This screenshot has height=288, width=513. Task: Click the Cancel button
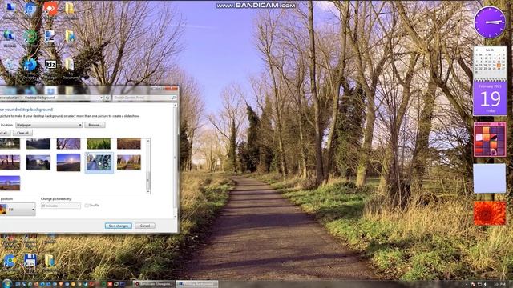(x=145, y=226)
